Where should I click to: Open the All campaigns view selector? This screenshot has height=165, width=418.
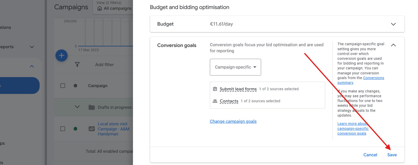113,7
